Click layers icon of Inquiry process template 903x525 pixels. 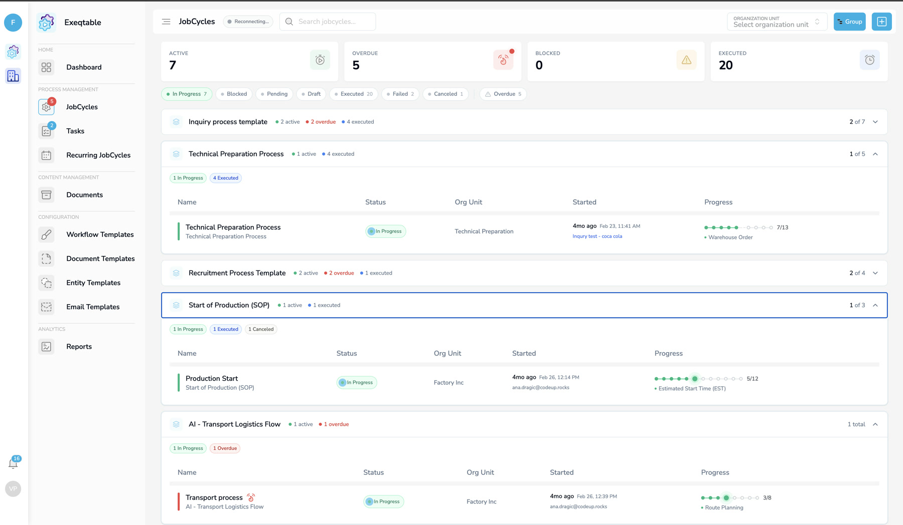(176, 122)
